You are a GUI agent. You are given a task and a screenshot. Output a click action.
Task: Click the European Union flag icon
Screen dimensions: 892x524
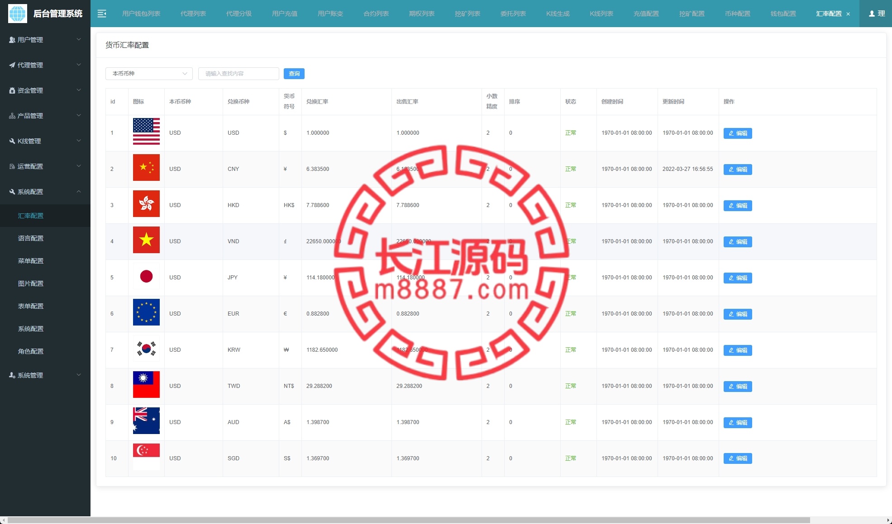pos(146,312)
